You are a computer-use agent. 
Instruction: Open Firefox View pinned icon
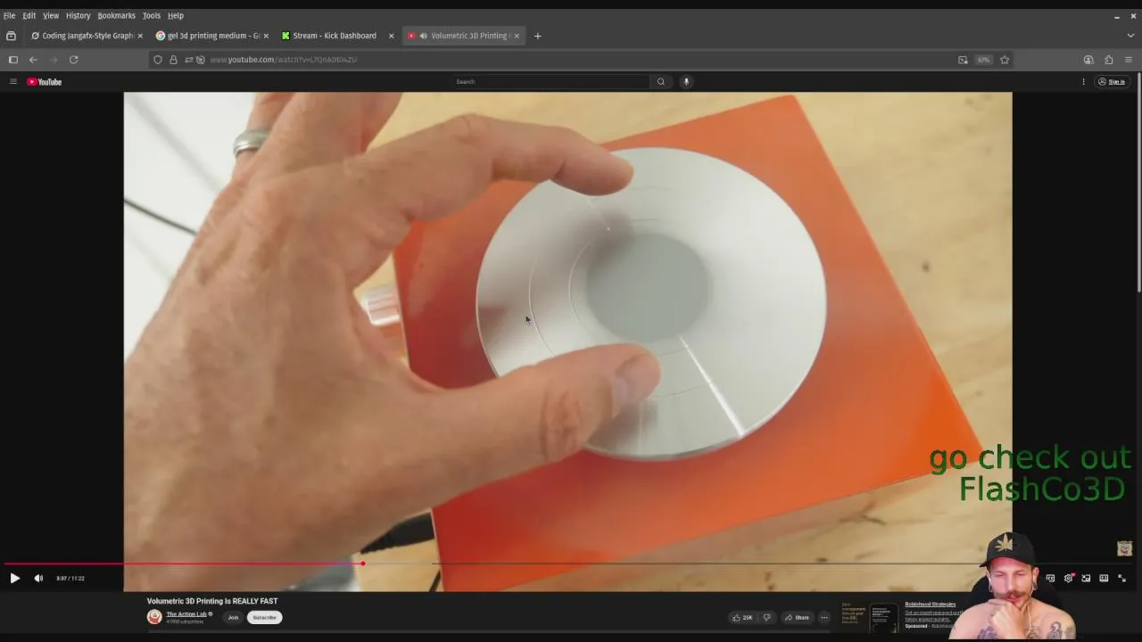11,36
